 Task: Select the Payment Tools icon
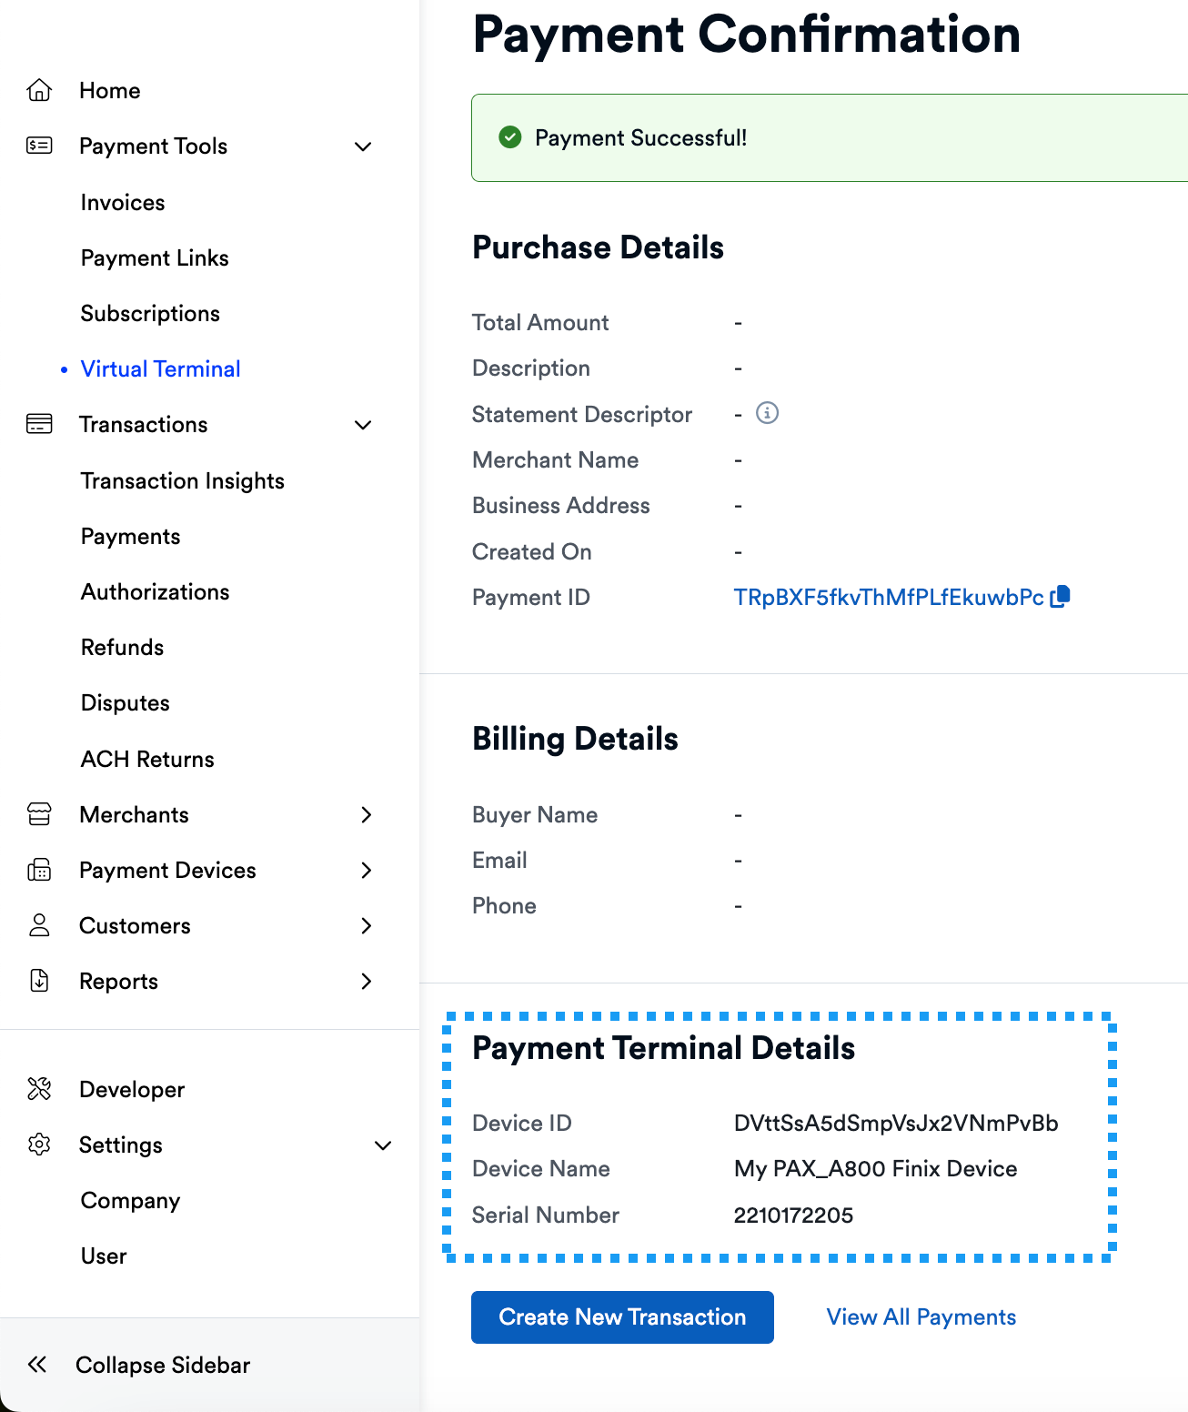tap(39, 146)
